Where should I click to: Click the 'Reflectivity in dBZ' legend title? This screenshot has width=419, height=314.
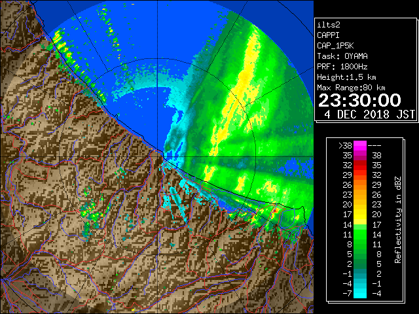point(398,220)
